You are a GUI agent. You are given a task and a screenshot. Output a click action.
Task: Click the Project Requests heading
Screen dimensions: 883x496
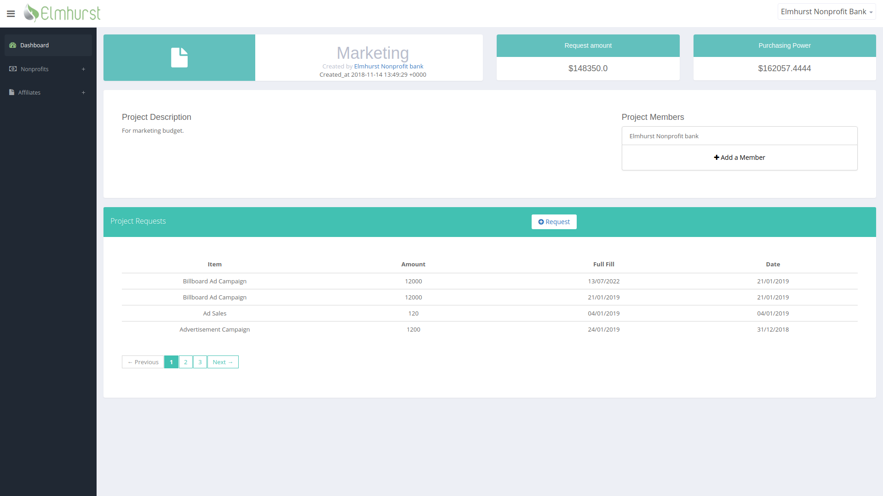(138, 221)
